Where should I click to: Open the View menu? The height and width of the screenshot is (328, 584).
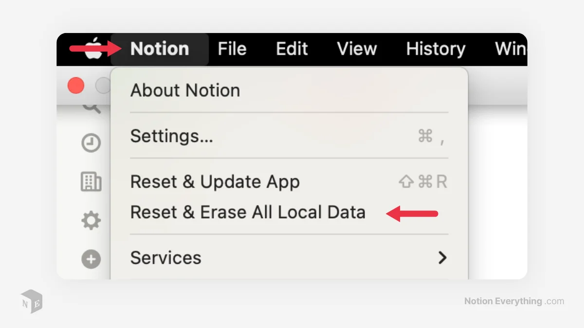[356, 49]
